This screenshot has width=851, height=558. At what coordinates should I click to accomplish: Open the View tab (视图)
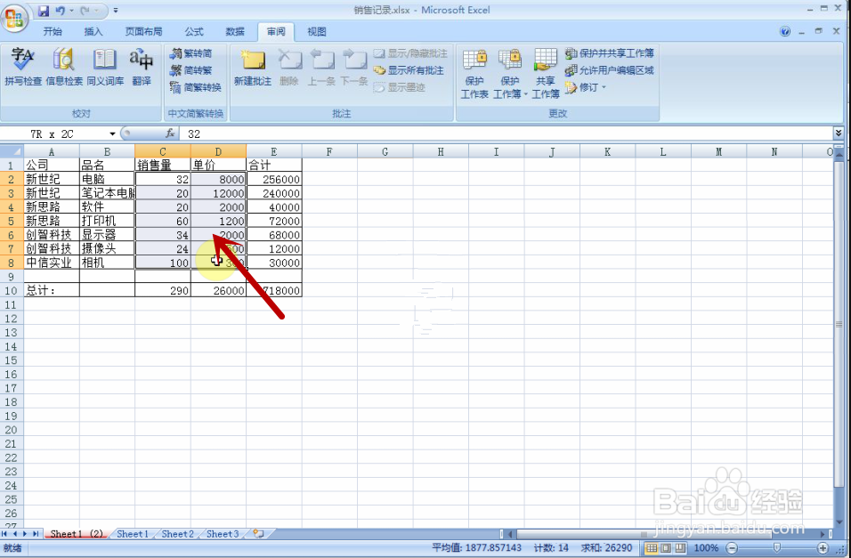pos(317,31)
